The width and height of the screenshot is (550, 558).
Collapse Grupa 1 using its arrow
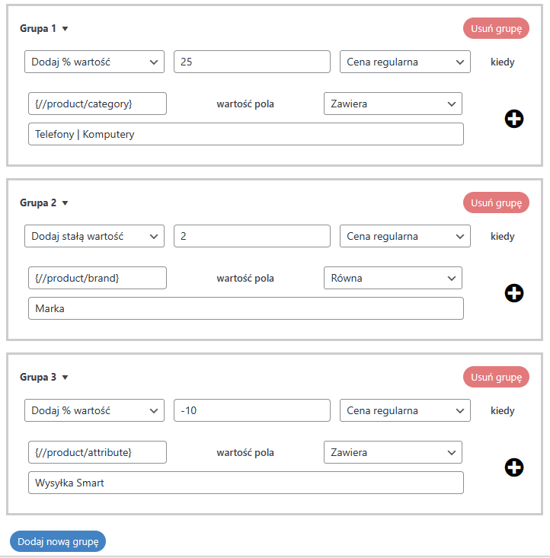click(65, 29)
